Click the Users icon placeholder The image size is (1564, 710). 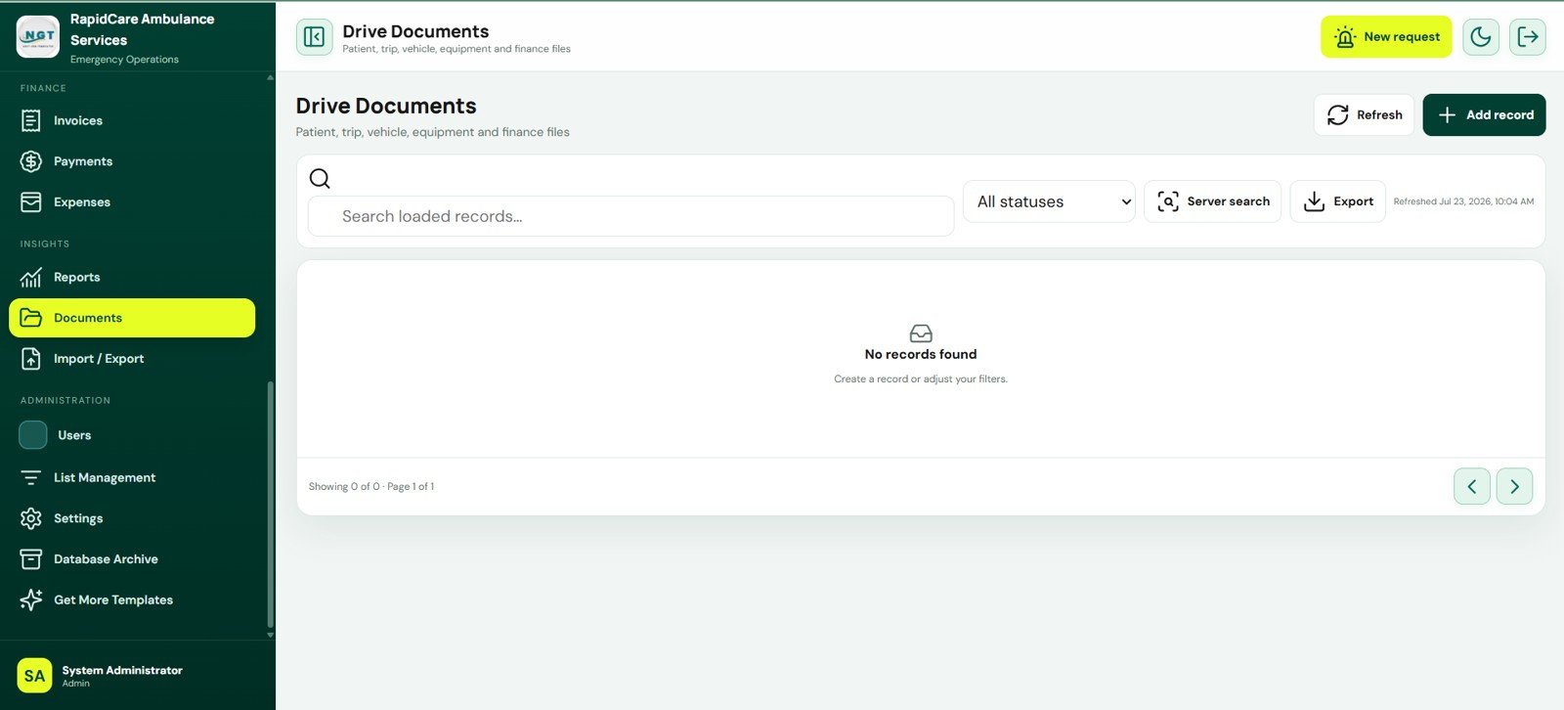click(x=33, y=435)
